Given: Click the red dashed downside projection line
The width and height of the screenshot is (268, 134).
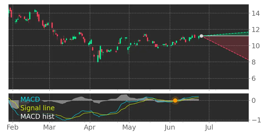Looking at the screenshot, I should 226,48.
